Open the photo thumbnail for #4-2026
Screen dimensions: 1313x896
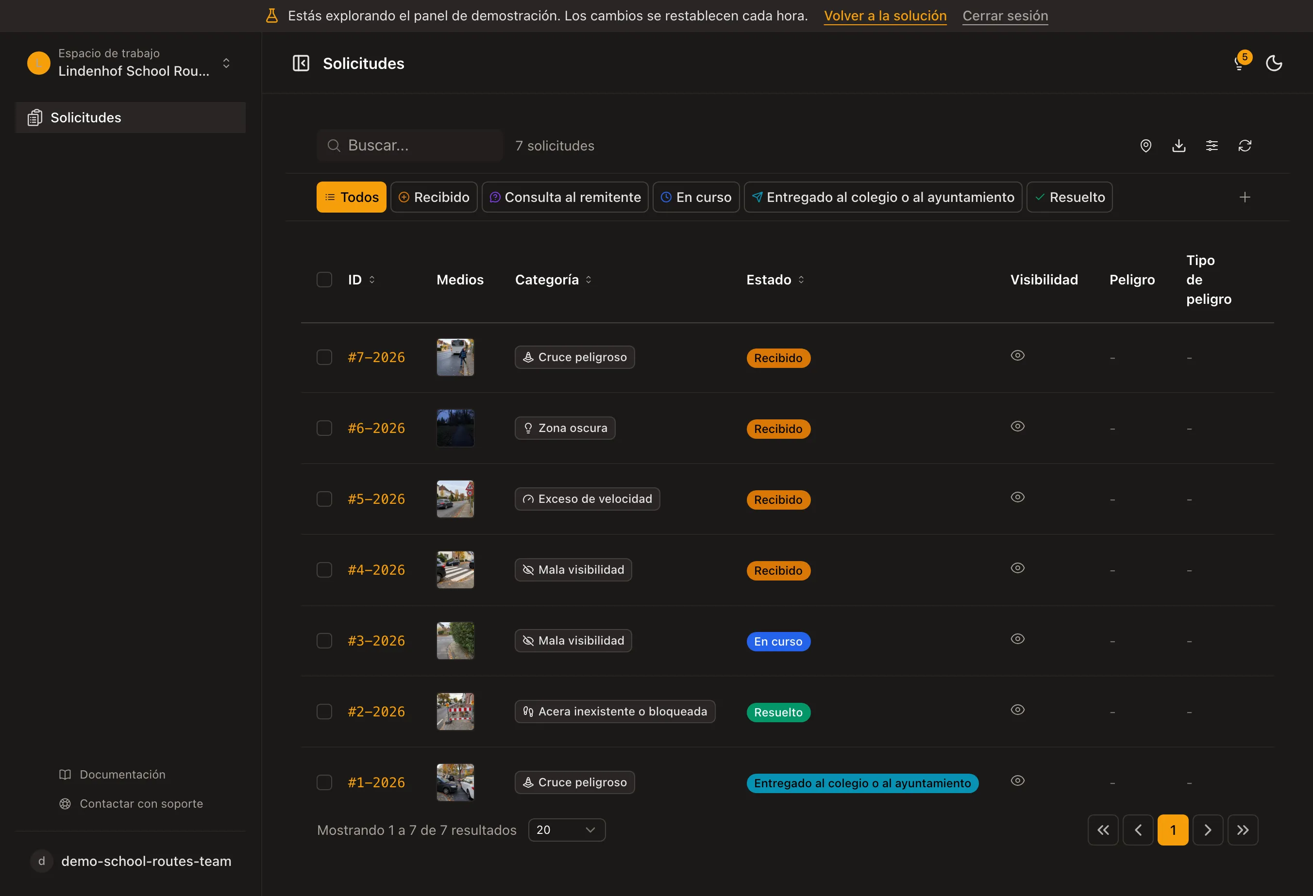coord(455,570)
